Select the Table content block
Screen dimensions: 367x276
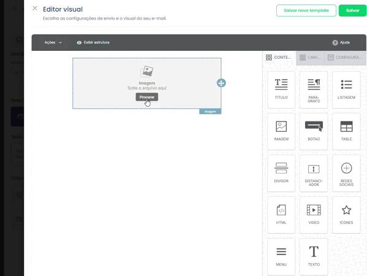(x=346, y=131)
